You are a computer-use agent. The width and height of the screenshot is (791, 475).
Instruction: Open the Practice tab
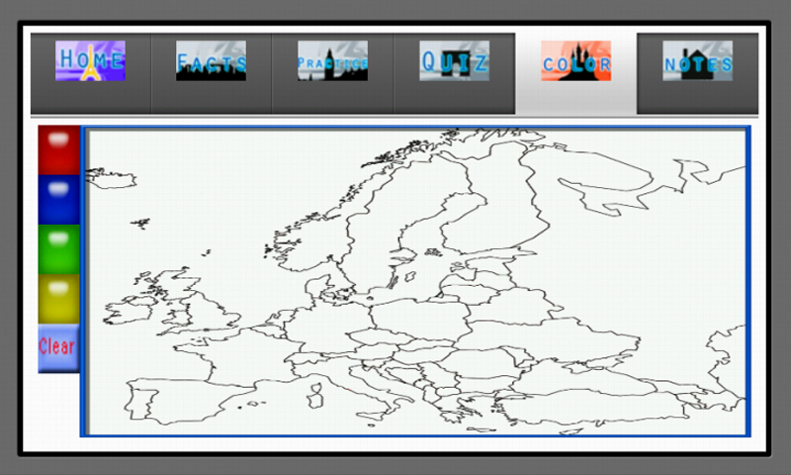[332, 61]
